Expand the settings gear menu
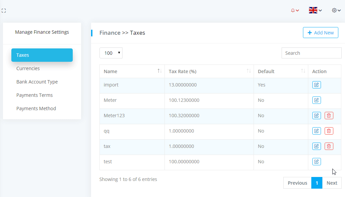Screen dimensions: 345x197 [336, 10]
